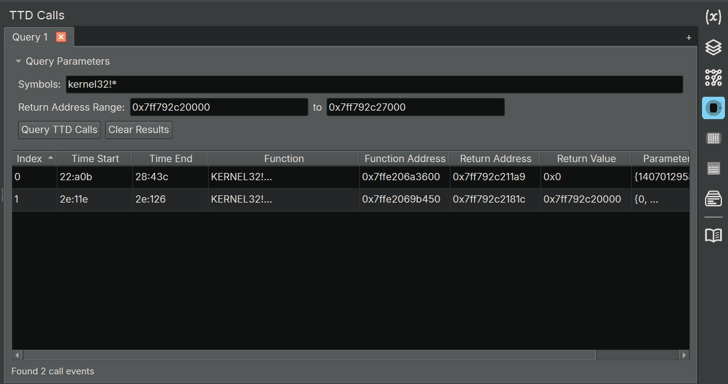Screen dimensions: 728x384
Task: Click the stacked cards sidebar icon
Action: 713,198
